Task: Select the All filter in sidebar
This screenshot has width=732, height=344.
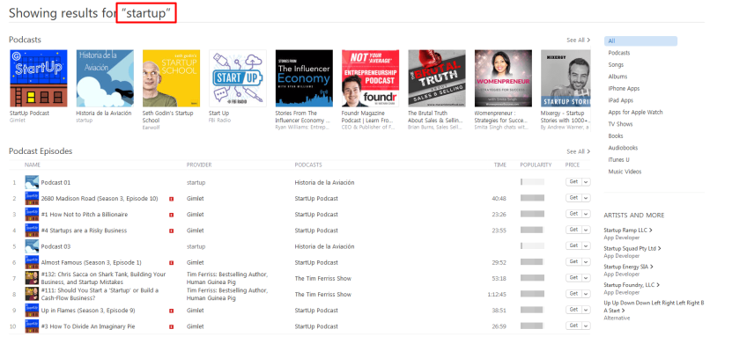Action: point(640,41)
